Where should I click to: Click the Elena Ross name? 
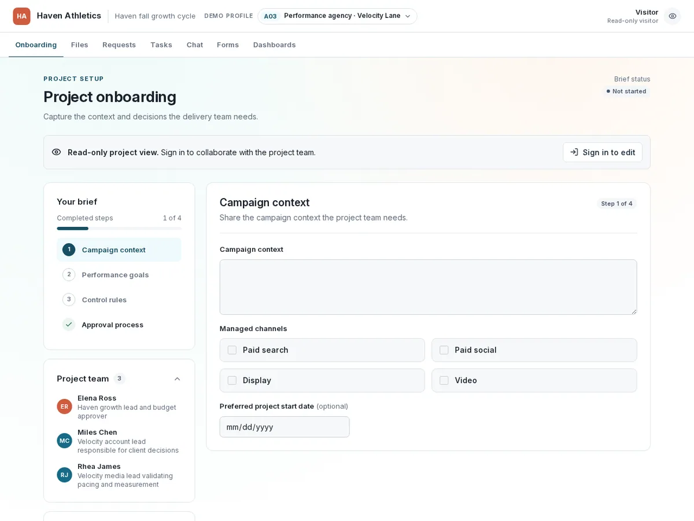97,398
